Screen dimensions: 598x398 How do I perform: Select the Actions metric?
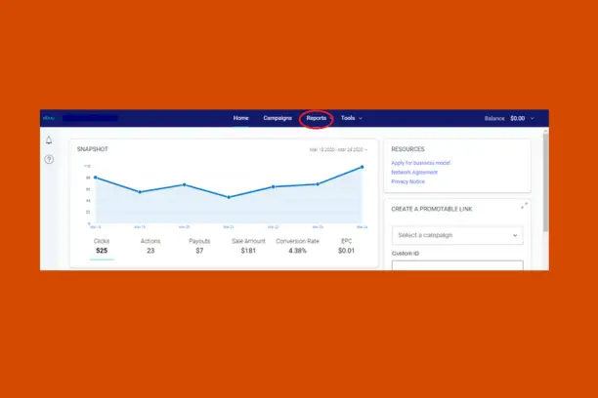(150, 246)
